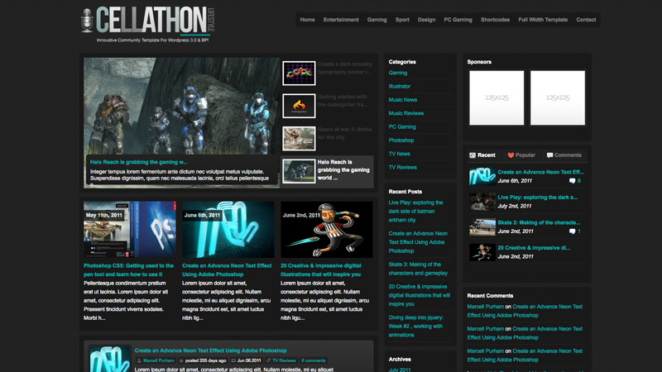Open TV Reviews tag in post meta
The image size is (662, 372).
pos(284,360)
